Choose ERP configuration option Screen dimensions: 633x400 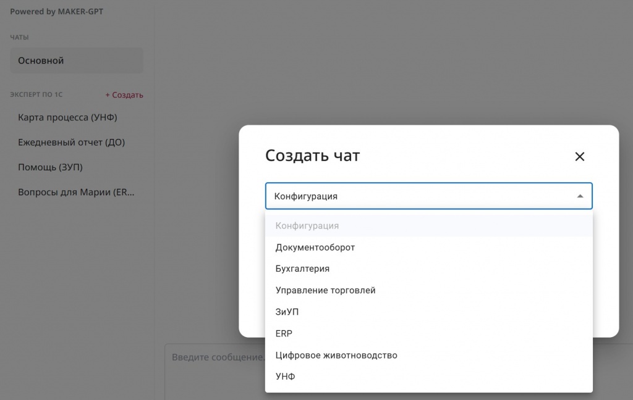point(429,333)
